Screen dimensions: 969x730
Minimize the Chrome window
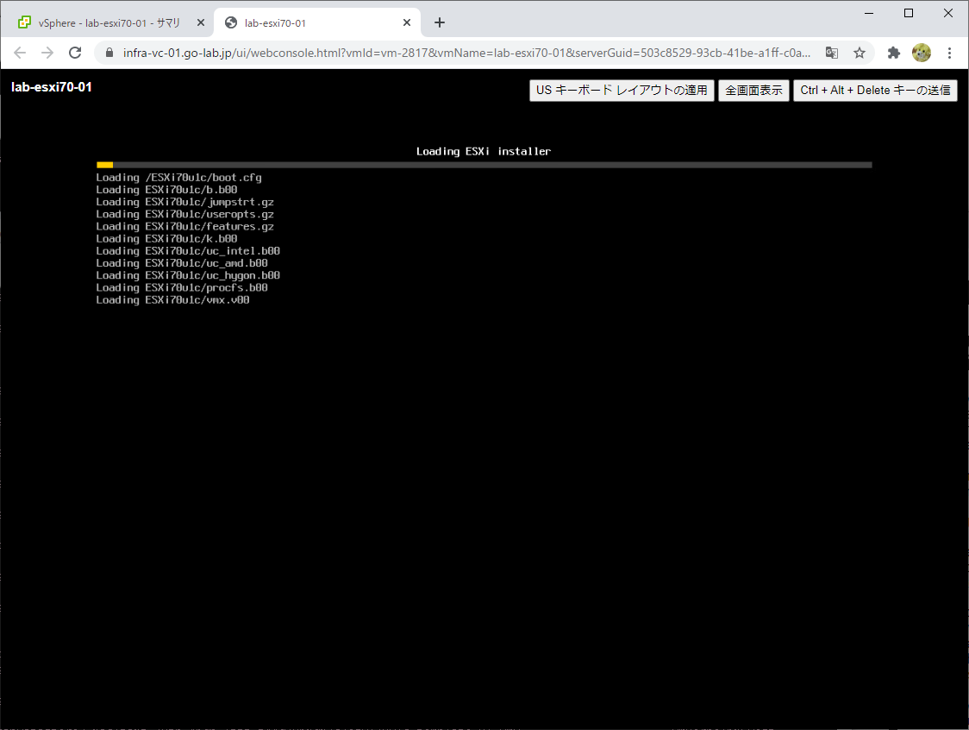tap(869, 13)
